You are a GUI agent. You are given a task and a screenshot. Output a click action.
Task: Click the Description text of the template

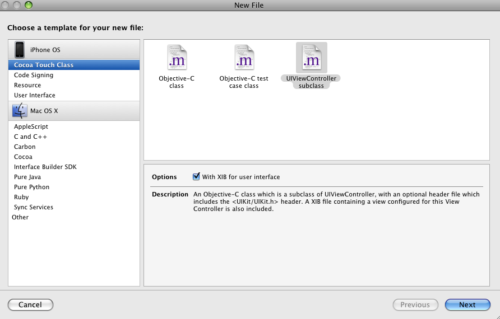336,201
